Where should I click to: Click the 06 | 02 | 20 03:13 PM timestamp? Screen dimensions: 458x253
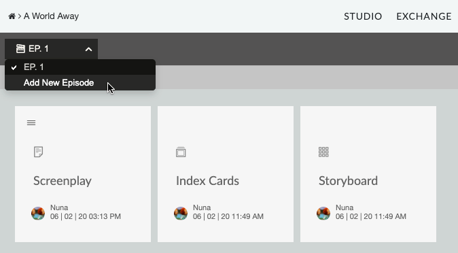86,216
